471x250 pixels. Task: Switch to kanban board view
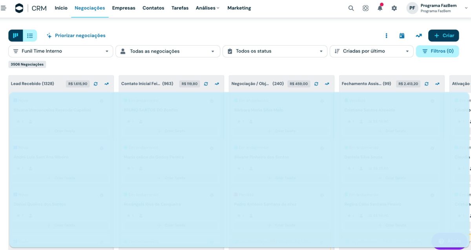(x=16, y=35)
